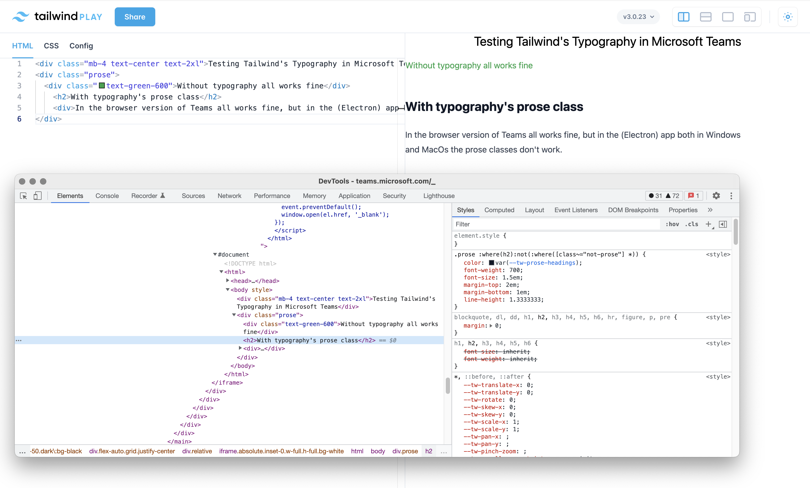Toggle the DevTools device toolbar icon
This screenshot has width=810, height=488.
[x=37, y=196]
